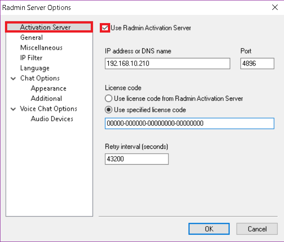The image size is (284, 242).
Task: Uncheck Use Radmin Activation Server checkbox
Action: [x=105, y=28]
